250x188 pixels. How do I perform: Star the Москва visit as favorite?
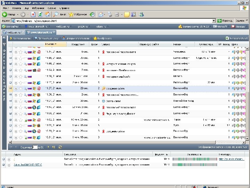pyautogui.click(x=20, y=77)
